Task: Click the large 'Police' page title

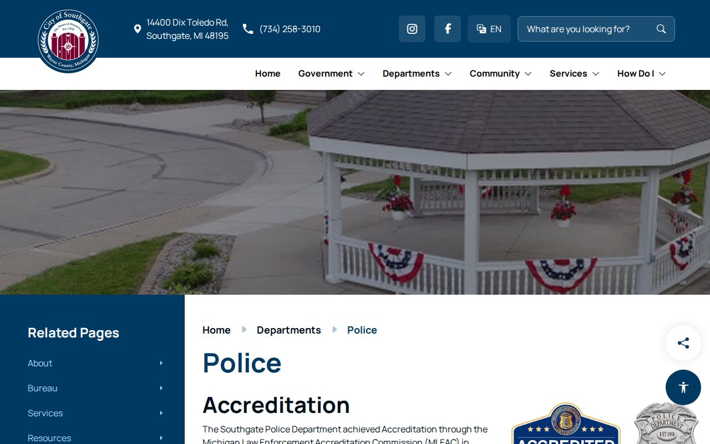Action: click(x=242, y=362)
